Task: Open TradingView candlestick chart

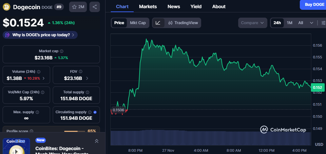Action: (183, 23)
